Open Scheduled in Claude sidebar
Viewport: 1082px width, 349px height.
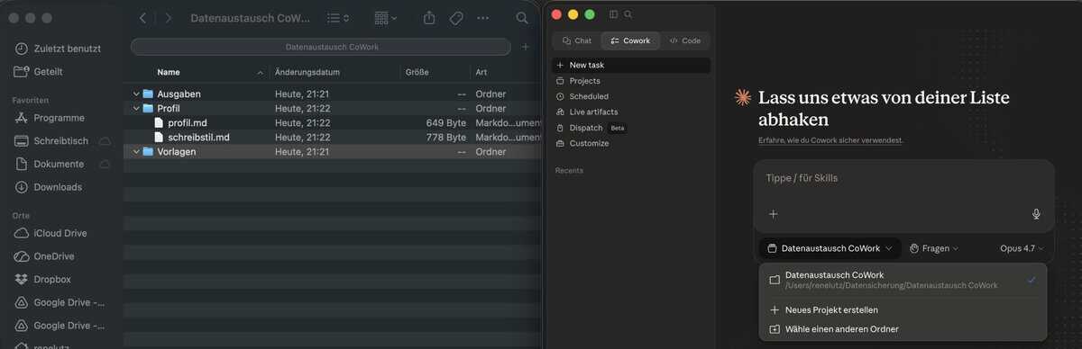pyautogui.click(x=631, y=96)
